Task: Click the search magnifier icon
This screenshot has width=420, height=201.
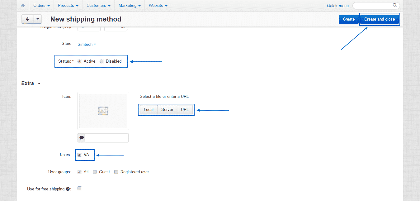Action: point(395,5)
